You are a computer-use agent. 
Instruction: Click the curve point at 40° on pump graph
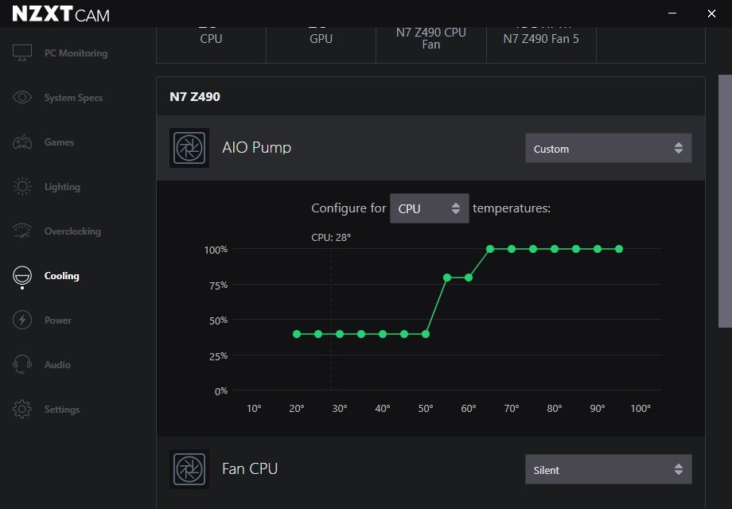[383, 334]
